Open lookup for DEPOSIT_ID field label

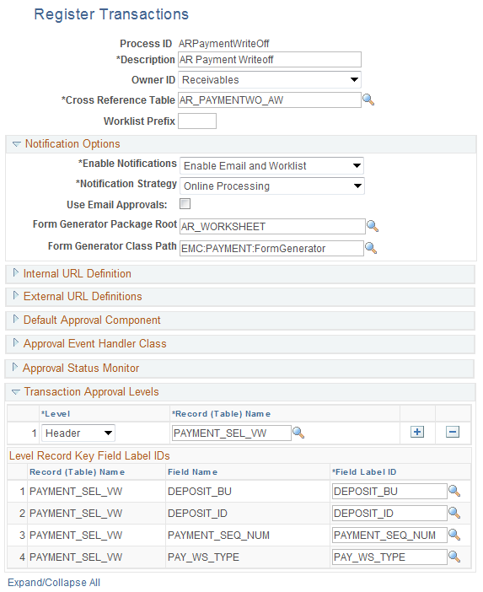454,513
